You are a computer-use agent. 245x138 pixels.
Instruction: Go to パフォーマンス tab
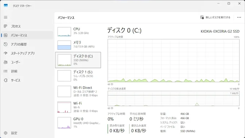[27, 35]
